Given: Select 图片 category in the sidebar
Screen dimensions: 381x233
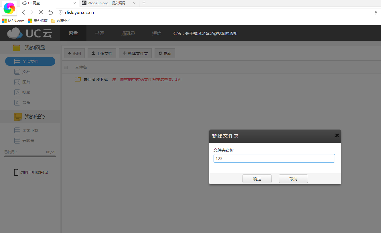Looking at the screenshot, I should click(22, 82).
